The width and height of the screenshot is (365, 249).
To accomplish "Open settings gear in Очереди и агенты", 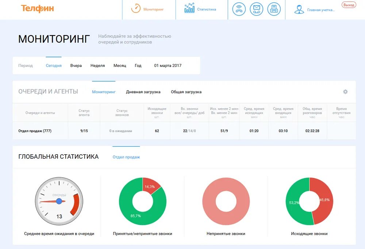I will click(x=345, y=92).
